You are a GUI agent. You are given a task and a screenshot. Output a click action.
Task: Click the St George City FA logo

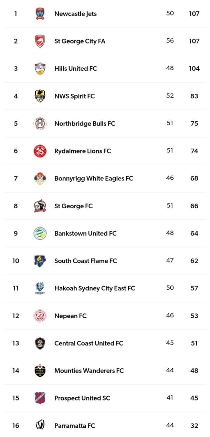click(40, 41)
